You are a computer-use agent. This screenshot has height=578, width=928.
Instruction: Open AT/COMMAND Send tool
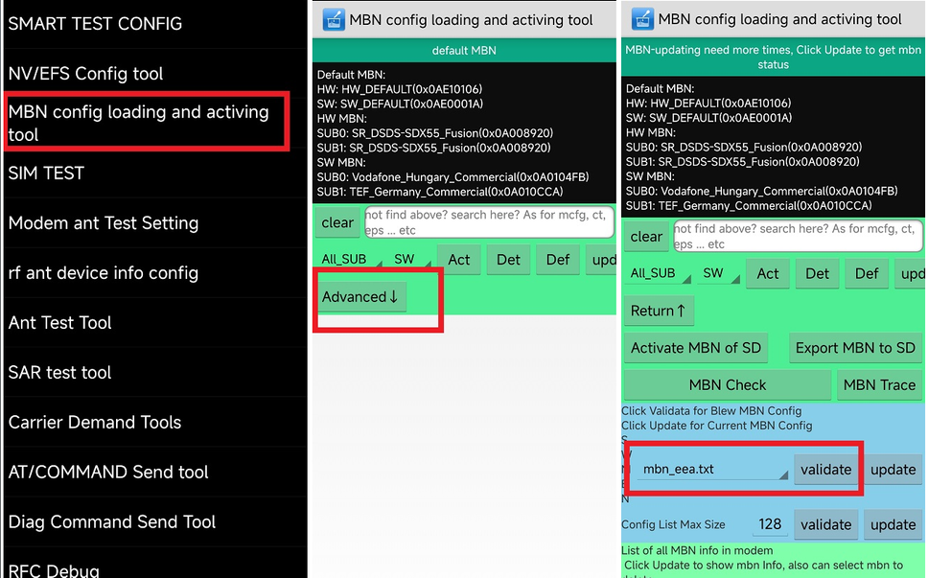coord(108,473)
